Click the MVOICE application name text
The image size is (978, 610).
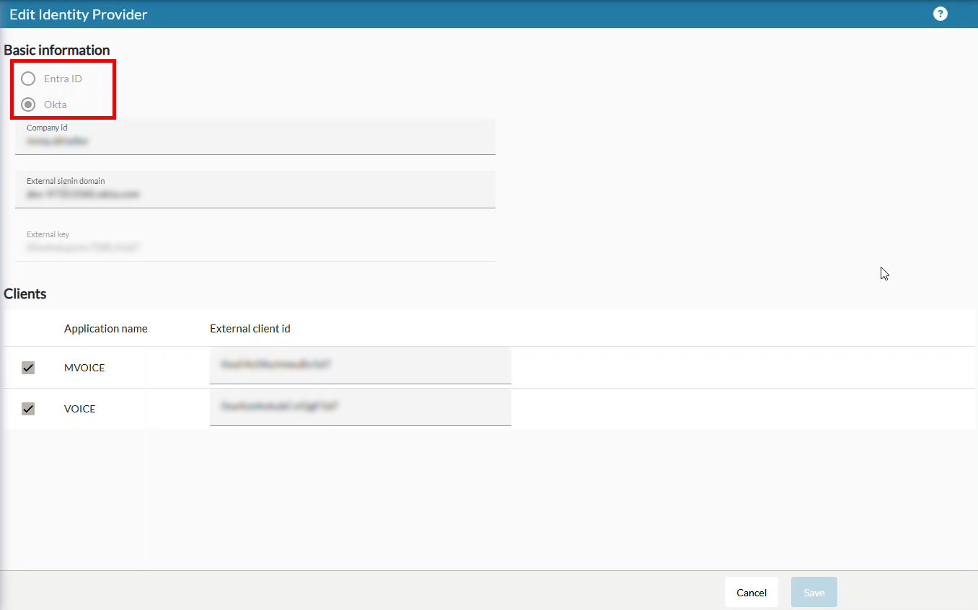[84, 368]
